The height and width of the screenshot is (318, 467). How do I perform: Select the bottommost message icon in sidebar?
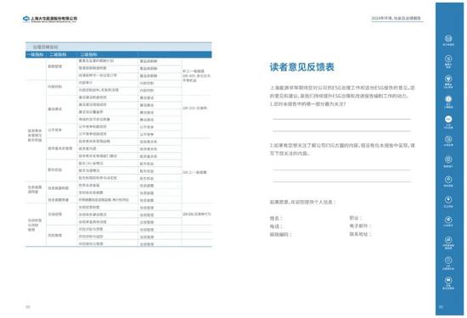(448, 280)
